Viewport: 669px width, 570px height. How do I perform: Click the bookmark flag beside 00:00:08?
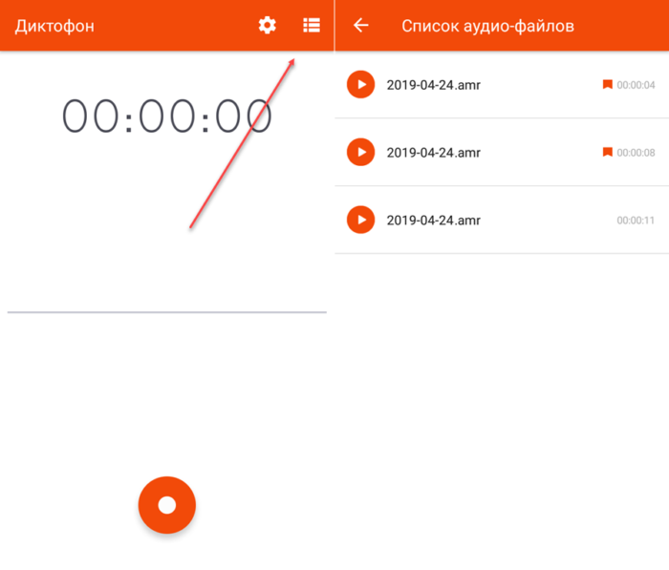[x=607, y=152]
